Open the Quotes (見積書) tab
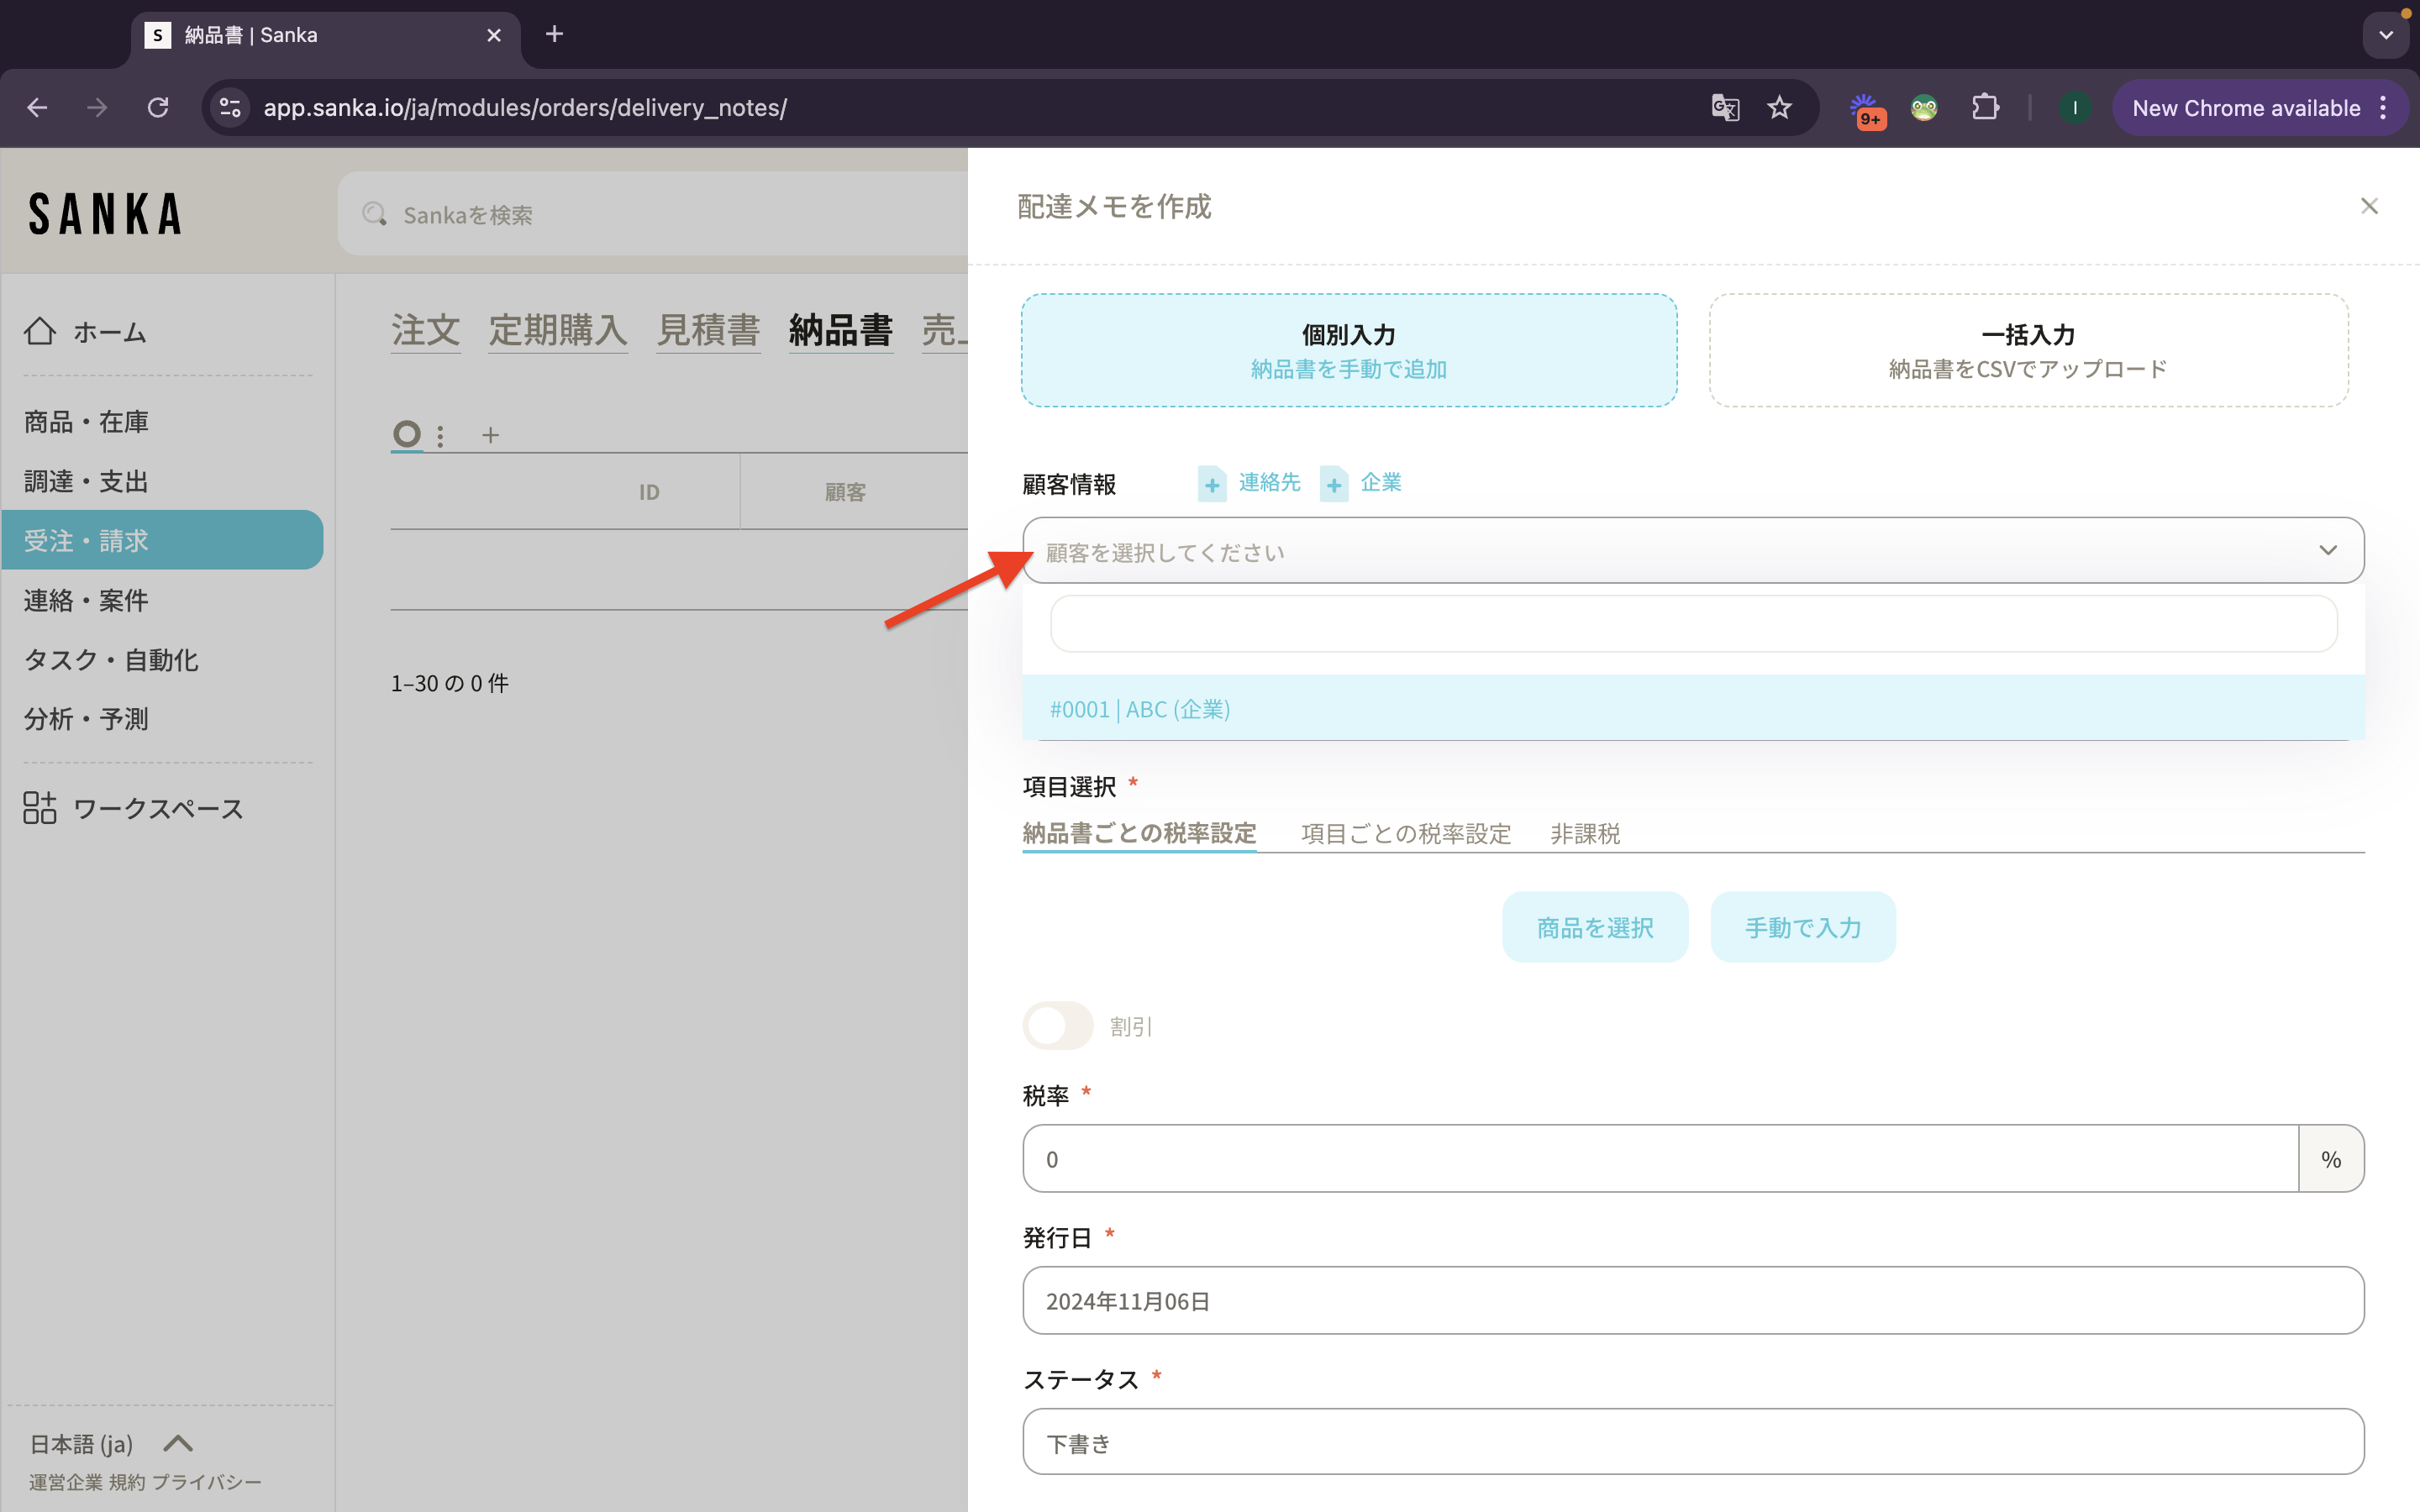The width and height of the screenshot is (2420, 1512). (x=708, y=330)
